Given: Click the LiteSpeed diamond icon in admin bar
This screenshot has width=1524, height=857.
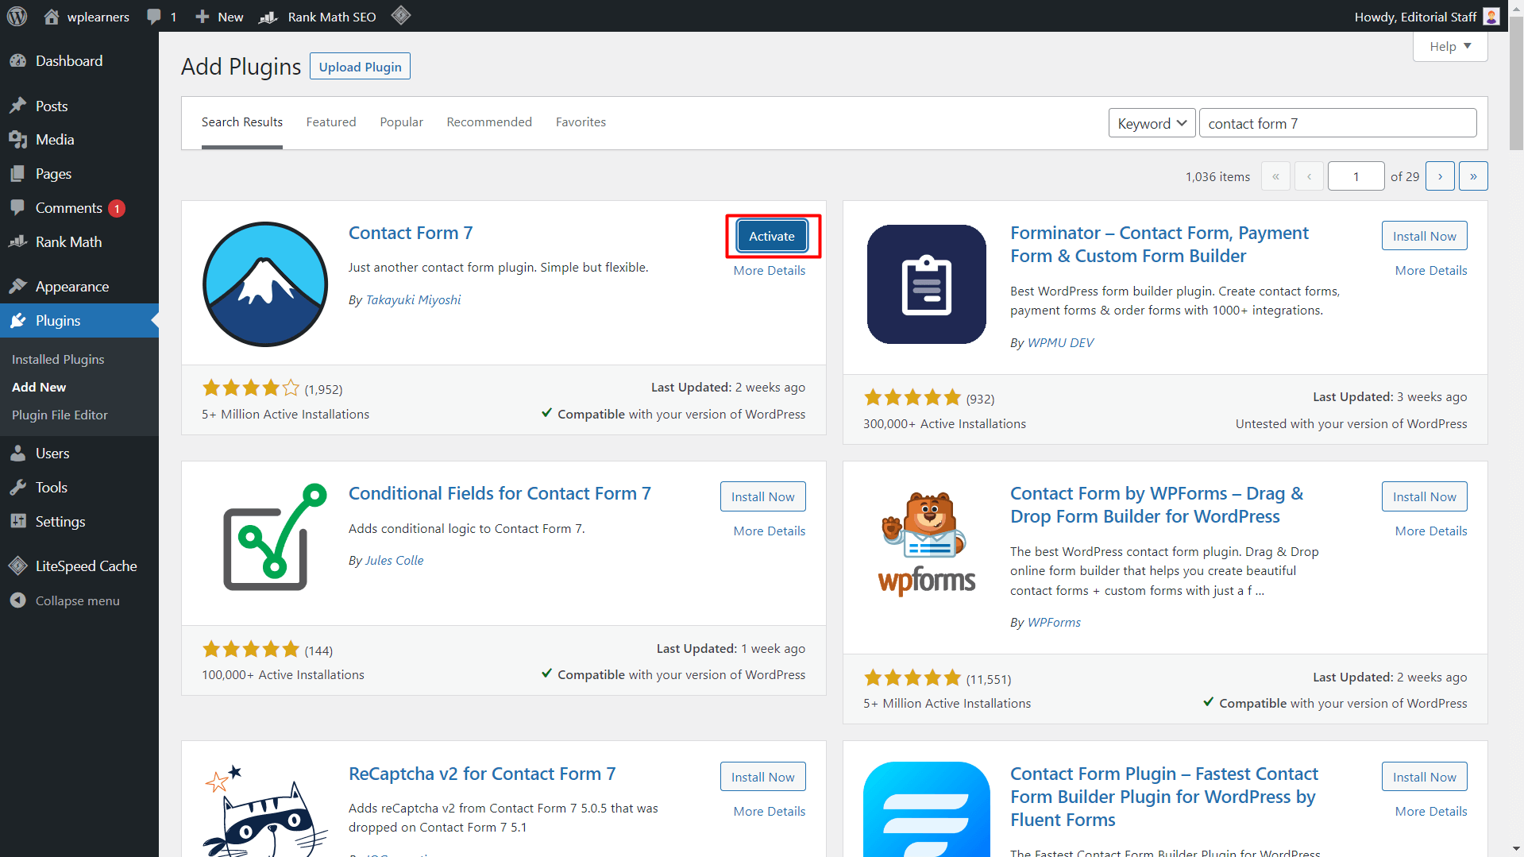Looking at the screenshot, I should click(401, 15).
